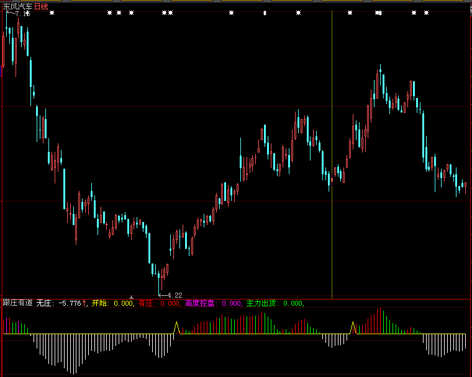Open the last star marker on the top row
This screenshot has height=377, width=472.
426,12
